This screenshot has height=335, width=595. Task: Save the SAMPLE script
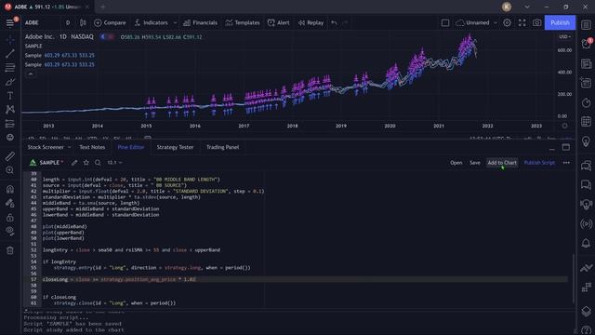(475, 163)
